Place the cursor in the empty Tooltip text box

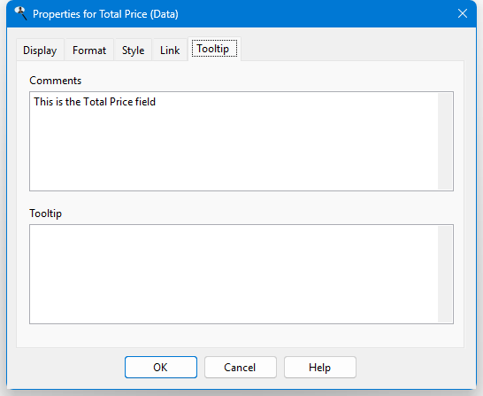pyautogui.click(x=234, y=274)
